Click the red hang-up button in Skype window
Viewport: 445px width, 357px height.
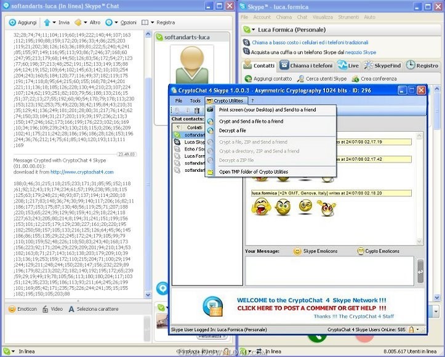click(364, 338)
